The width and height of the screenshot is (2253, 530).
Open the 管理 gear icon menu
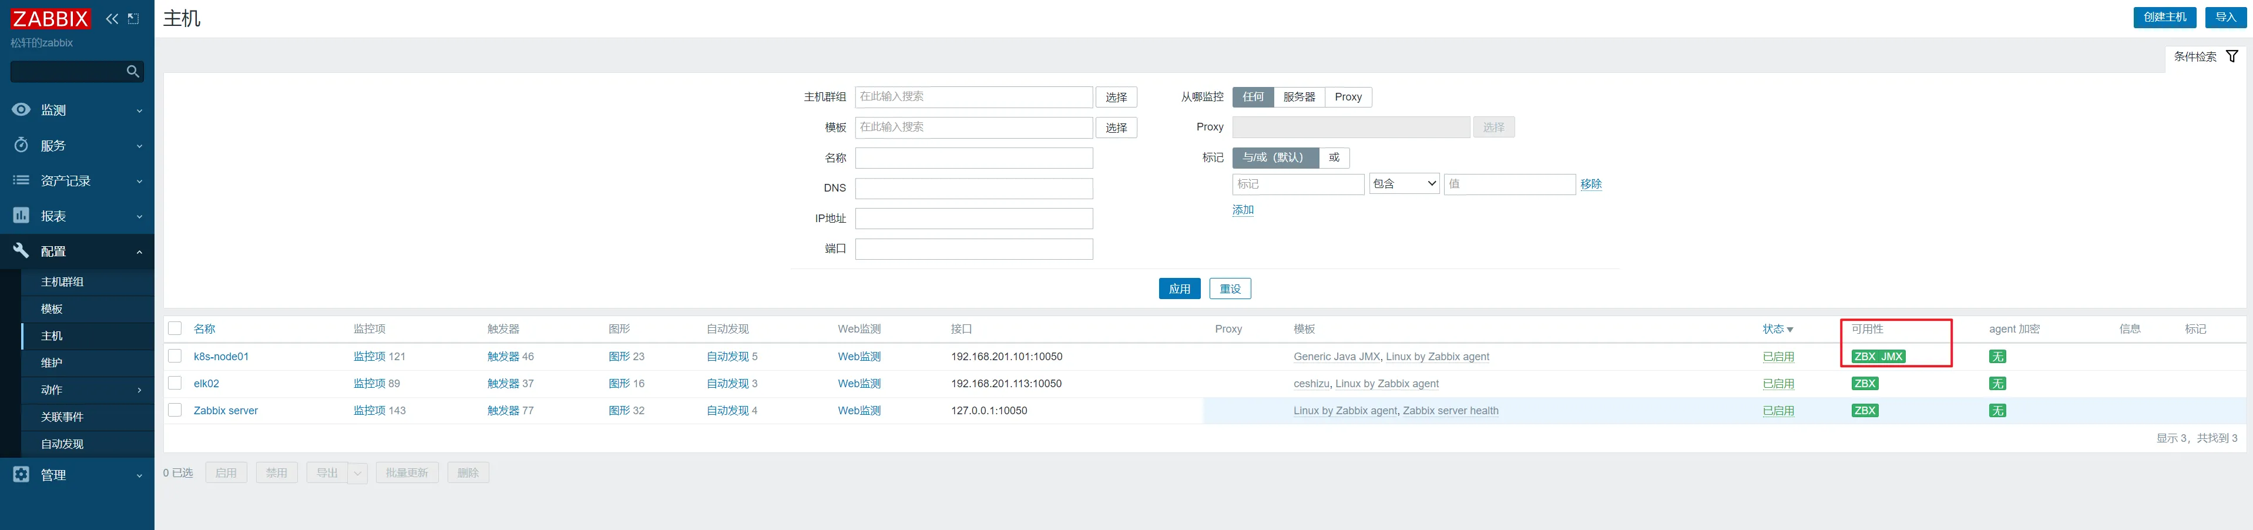[x=21, y=474]
